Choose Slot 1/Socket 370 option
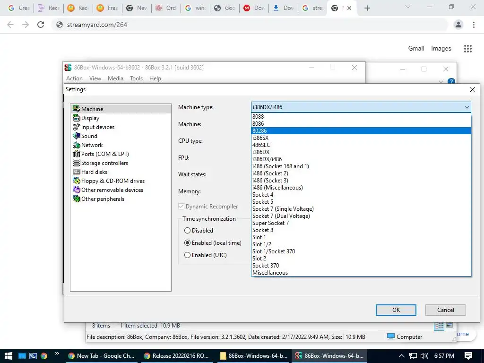The width and height of the screenshot is (484, 363). coord(361,251)
